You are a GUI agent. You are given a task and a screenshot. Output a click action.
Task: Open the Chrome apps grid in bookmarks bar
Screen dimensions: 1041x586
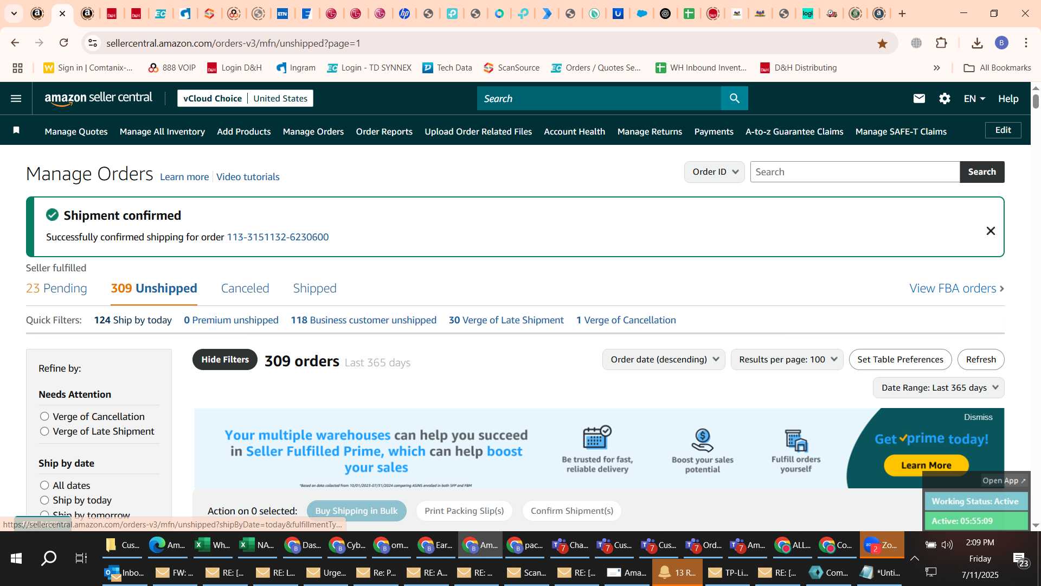click(x=17, y=68)
